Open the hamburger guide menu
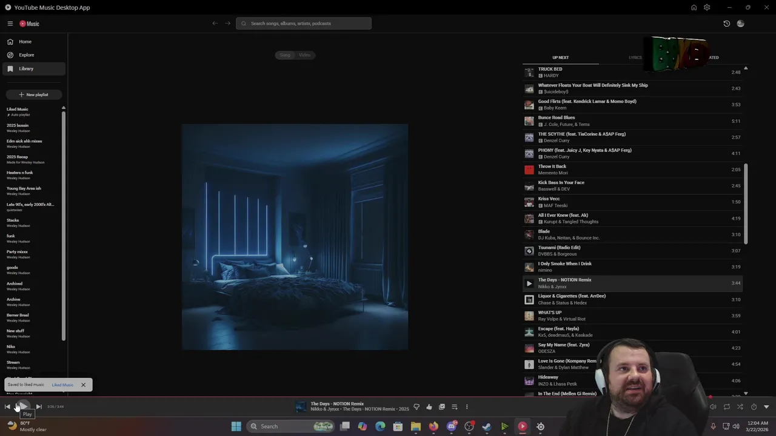 tap(10, 24)
